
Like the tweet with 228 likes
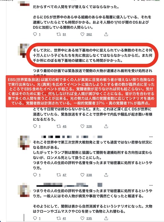tap(82, 126)
